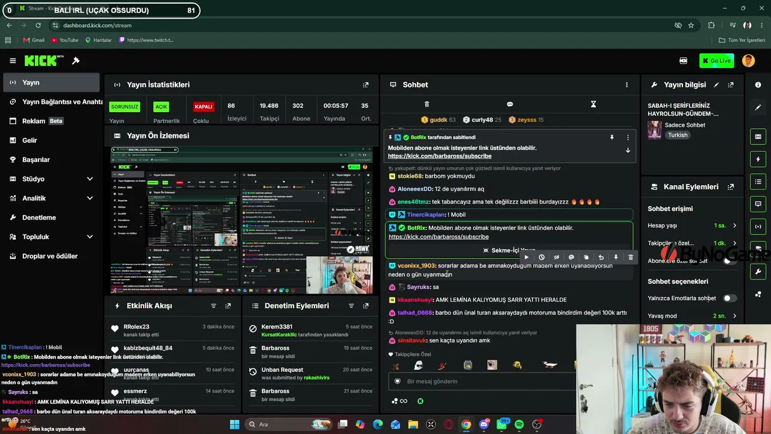This screenshot has width=771, height=434.
Task: Pop out the Yayın bilgisi panel
Action: pos(731,85)
